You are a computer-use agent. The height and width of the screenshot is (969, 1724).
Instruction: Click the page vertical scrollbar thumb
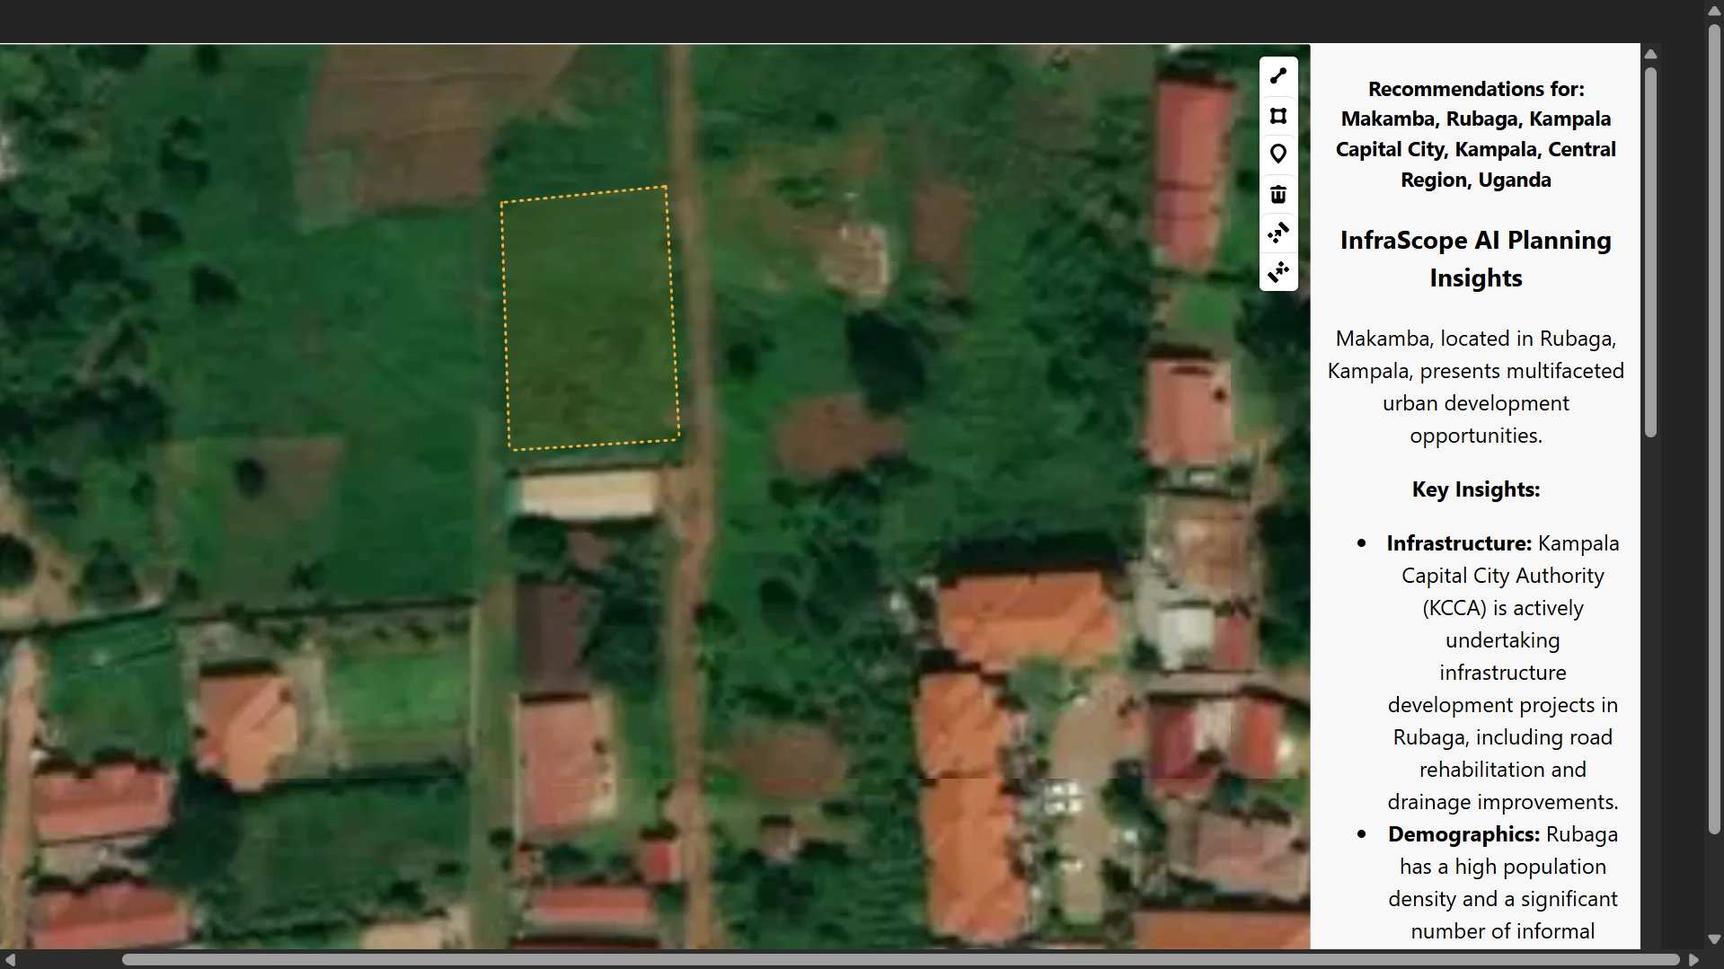[1715, 429]
